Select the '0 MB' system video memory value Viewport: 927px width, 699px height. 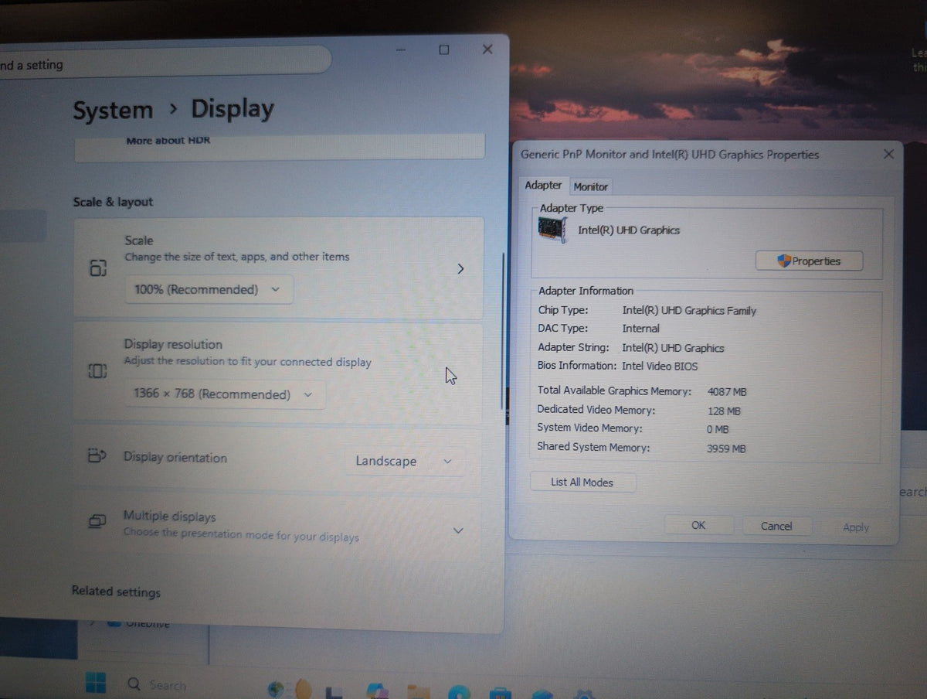[718, 429]
